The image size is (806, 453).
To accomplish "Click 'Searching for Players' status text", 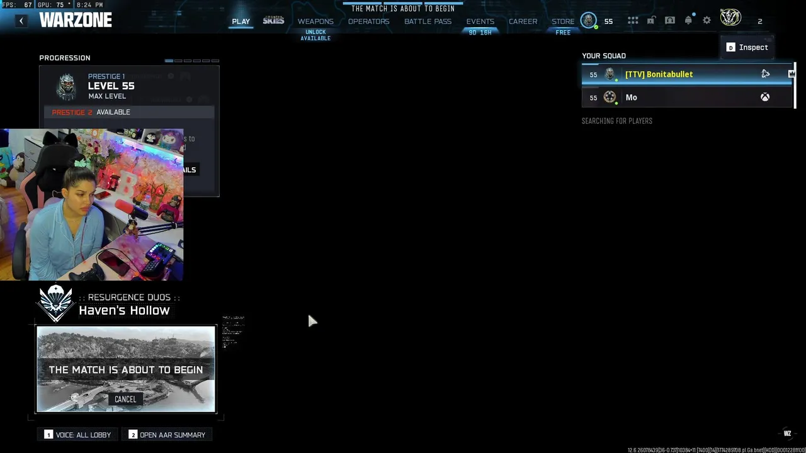I will (617, 121).
